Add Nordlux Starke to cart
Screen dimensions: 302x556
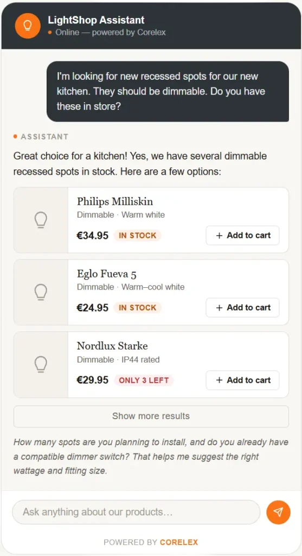click(242, 380)
